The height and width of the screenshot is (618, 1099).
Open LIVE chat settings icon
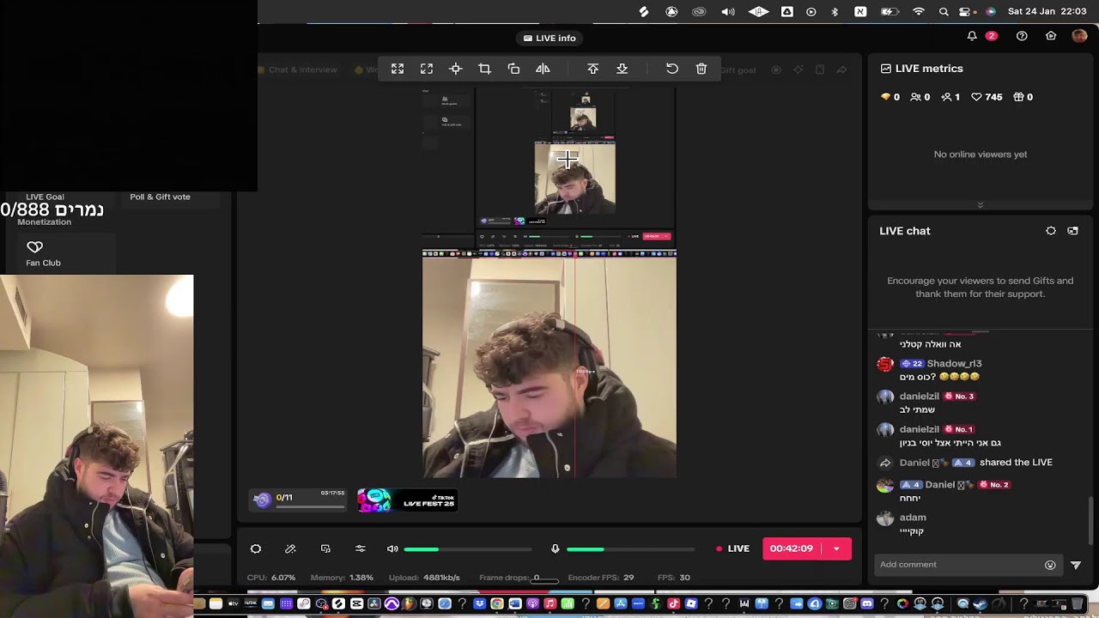pyautogui.click(x=1051, y=231)
